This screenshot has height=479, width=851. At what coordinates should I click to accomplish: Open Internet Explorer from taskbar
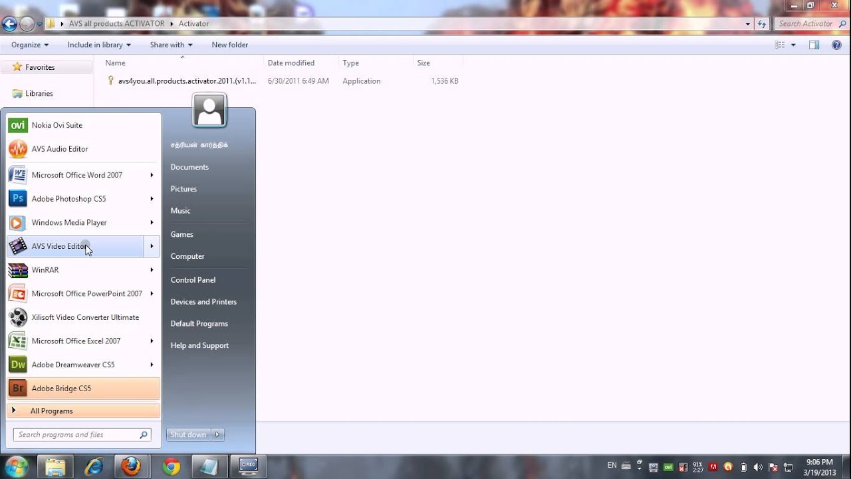[x=94, y=466]
